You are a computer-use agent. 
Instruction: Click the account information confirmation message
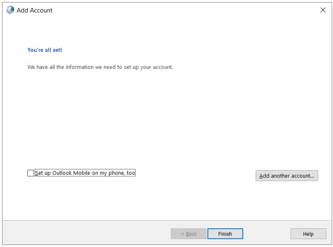click(x=100, y=67)
